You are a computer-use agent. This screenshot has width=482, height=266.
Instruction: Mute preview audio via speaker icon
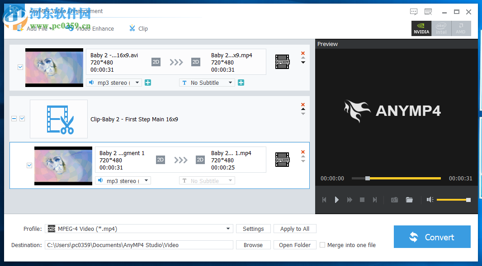429,199
